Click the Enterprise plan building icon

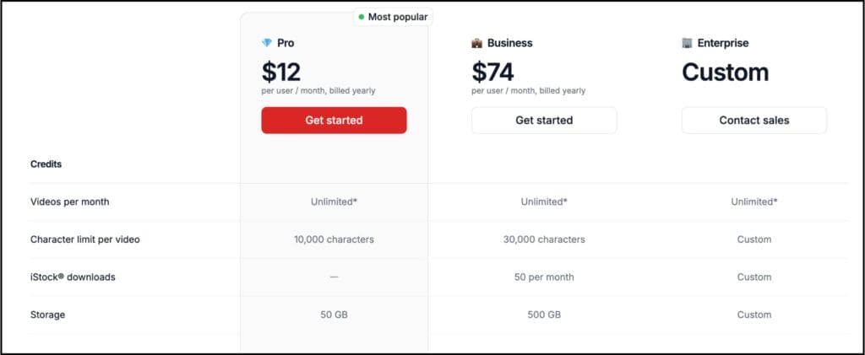(x=687, y=43)
